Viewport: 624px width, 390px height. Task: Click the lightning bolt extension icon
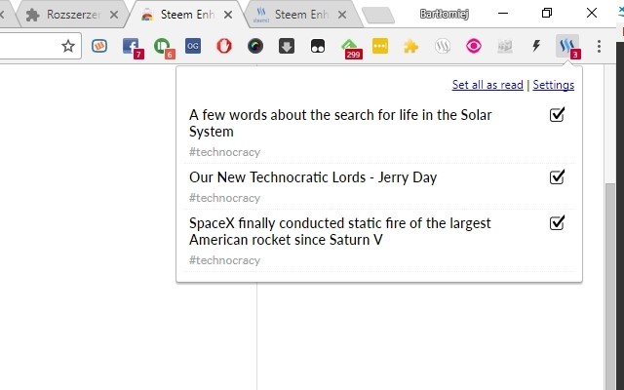coord(535,46)
